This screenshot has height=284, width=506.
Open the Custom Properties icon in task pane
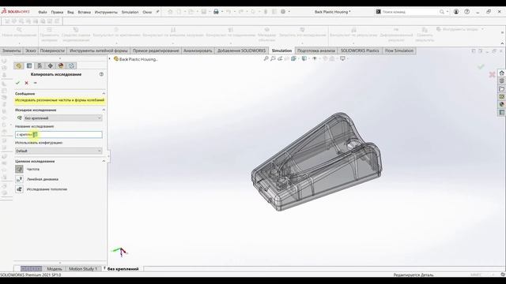coord(501,112)
